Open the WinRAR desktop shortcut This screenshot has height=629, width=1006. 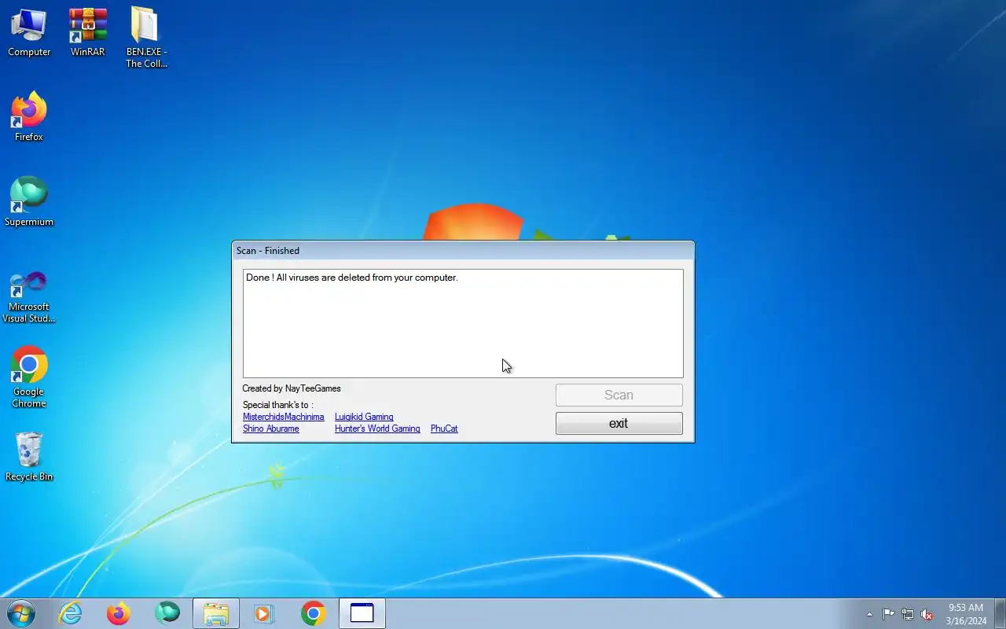(87, 32)
